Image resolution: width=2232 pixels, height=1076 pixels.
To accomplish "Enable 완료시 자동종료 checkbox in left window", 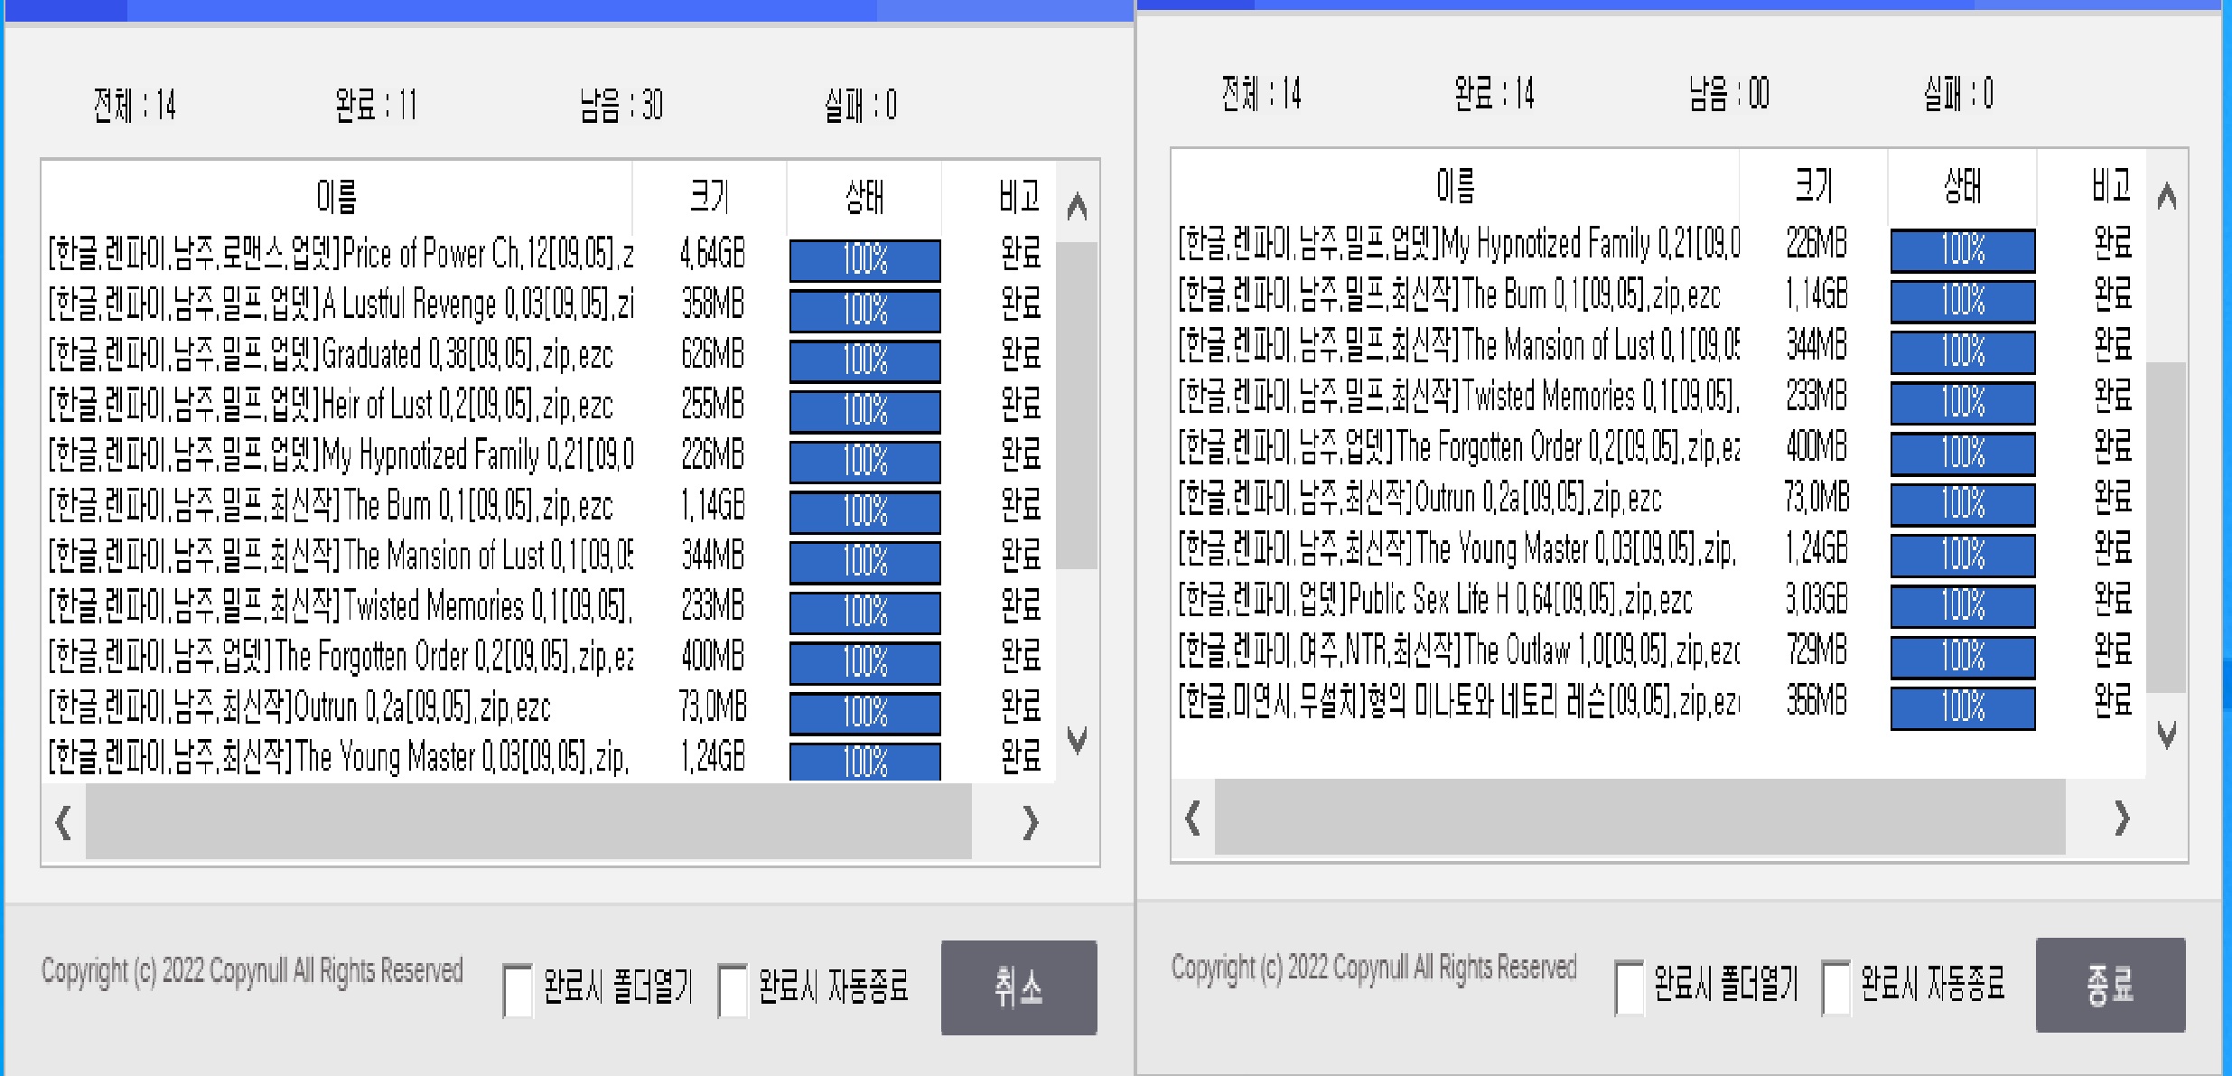I will pyautogui.click(x=733, y=990).
